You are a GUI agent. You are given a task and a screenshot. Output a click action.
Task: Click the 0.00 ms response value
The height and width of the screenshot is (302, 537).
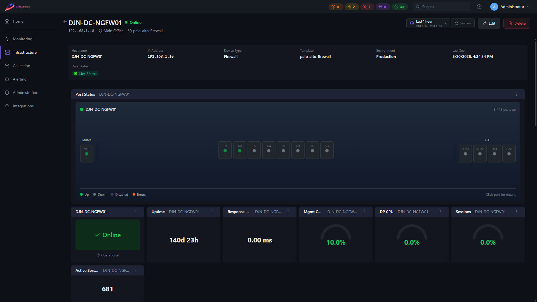click(x=260, y=240)
